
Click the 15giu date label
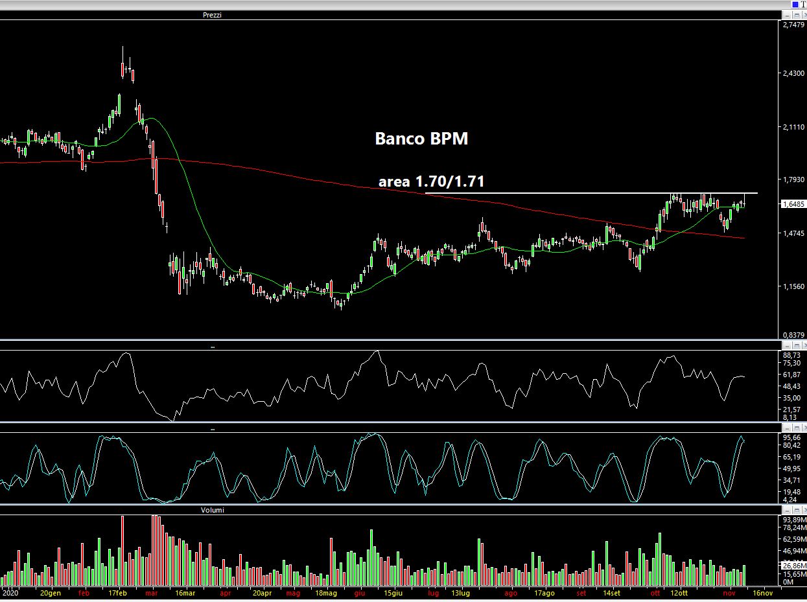[393, 593]
